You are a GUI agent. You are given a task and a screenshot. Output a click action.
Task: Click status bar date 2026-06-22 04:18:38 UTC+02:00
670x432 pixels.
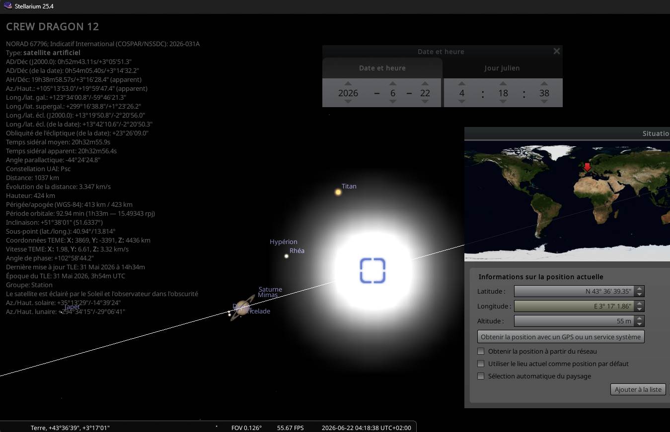point(367,428)
